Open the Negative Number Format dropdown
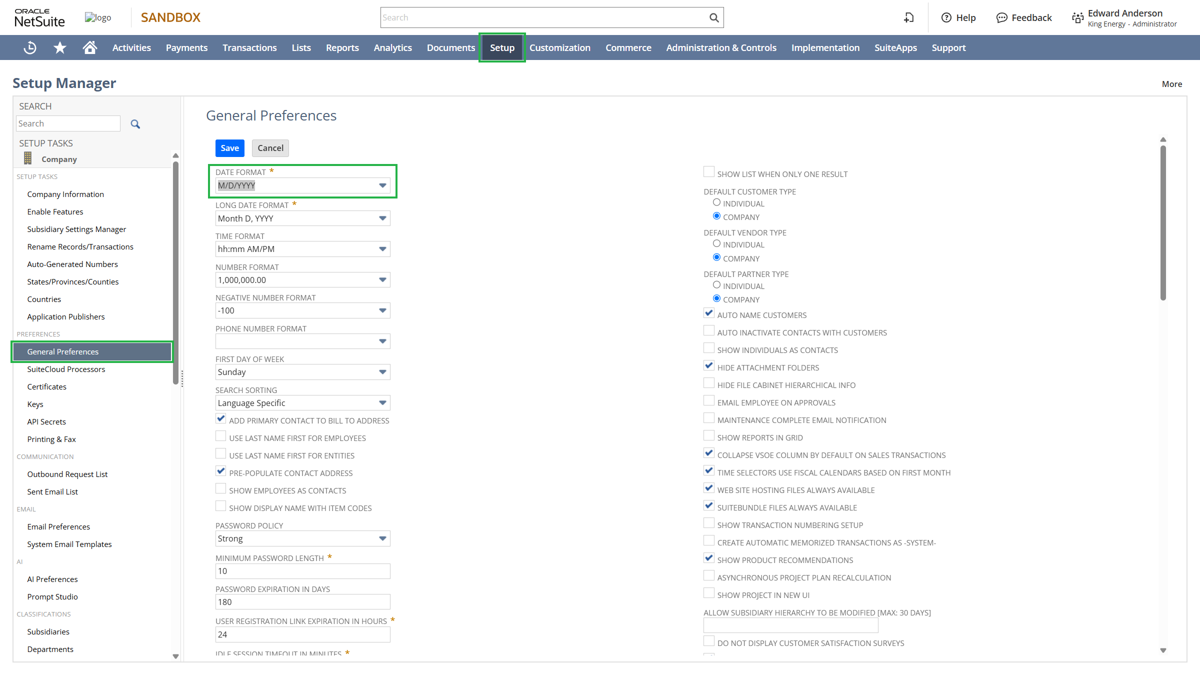 (x=302, y=310)
